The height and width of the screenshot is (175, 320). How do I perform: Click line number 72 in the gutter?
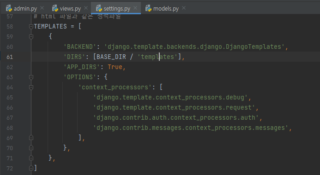10,168
